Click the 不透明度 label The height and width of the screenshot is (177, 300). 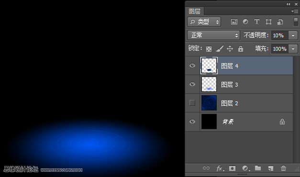point(256,35)
